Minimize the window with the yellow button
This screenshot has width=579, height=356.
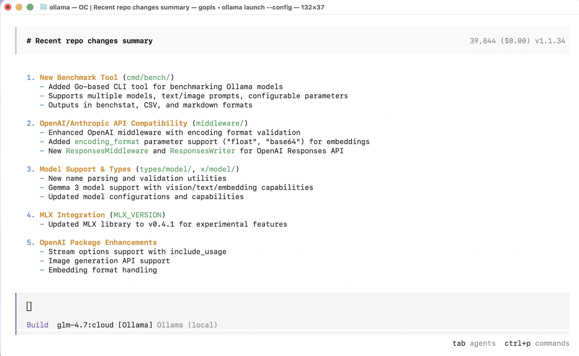pos(19,7)
